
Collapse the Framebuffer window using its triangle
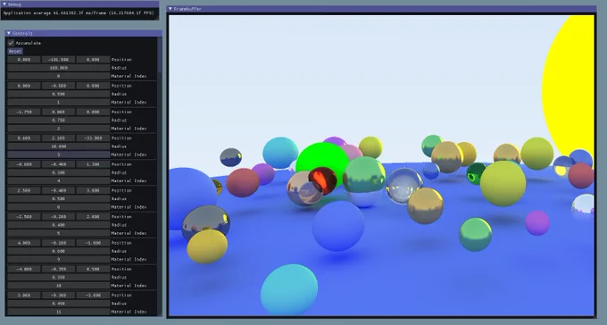coord(170,9)
